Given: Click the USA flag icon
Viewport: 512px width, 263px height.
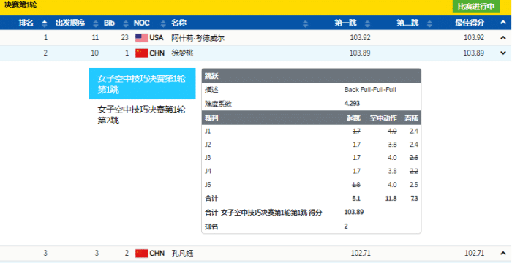Looking at the screenshot, I should [x=142, y=38].
